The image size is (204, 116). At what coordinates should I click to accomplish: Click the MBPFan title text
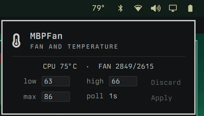(x=46, y=36)
